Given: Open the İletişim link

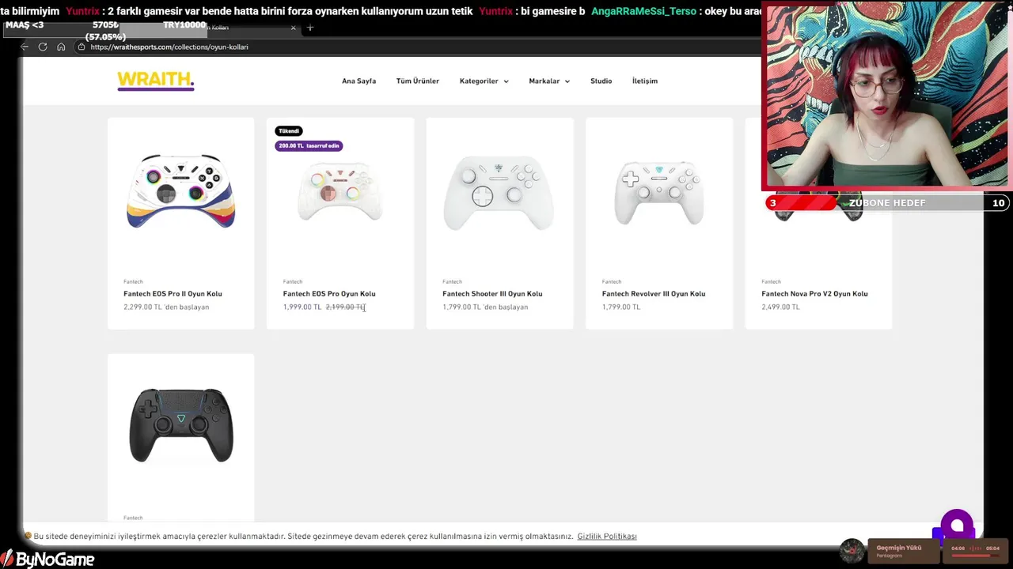Looking at the screenshot, I should click(645, 81).
